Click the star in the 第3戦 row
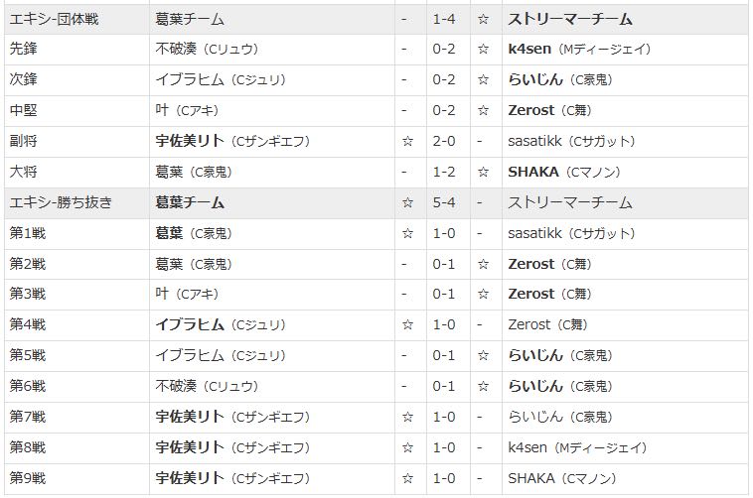Image resolution: width=753 pixels, height=498 pixels. pos(483,295)
